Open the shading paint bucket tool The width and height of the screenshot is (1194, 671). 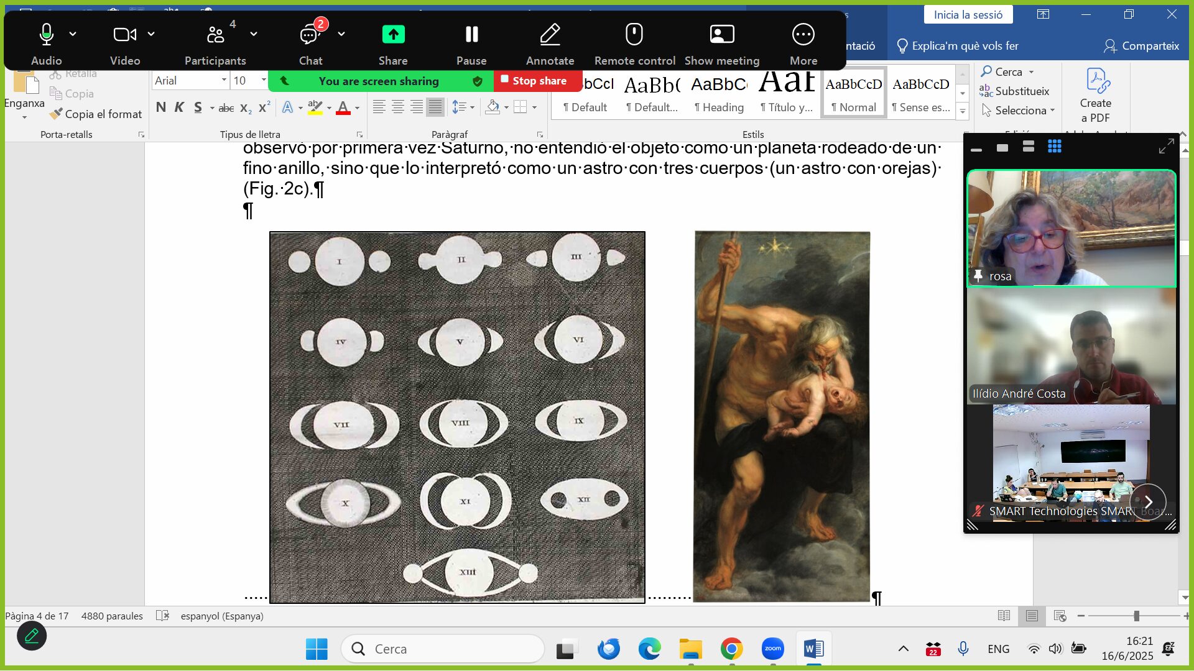coord(493,107)
